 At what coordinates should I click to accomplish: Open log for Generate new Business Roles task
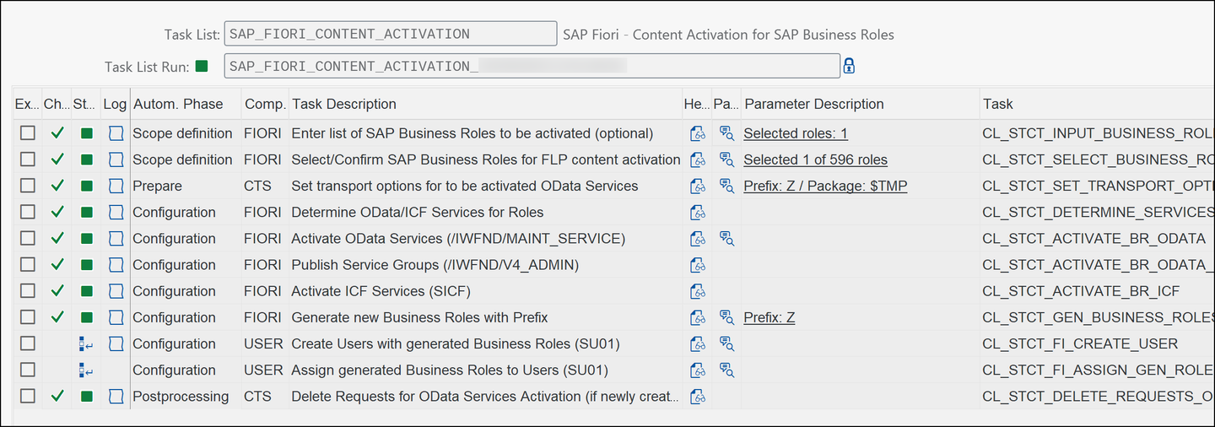click(x=116, y=317)
